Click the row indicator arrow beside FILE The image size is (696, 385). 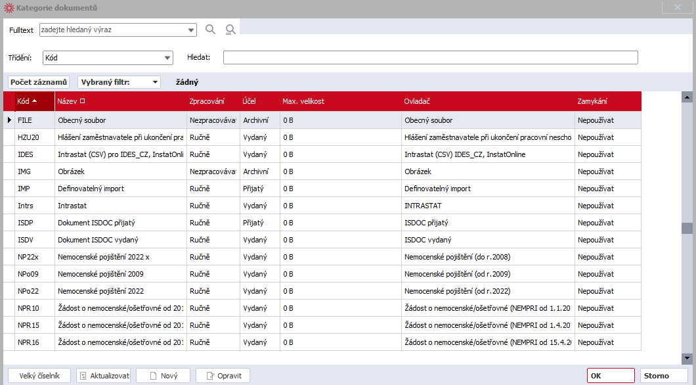[x=9, y=120]
